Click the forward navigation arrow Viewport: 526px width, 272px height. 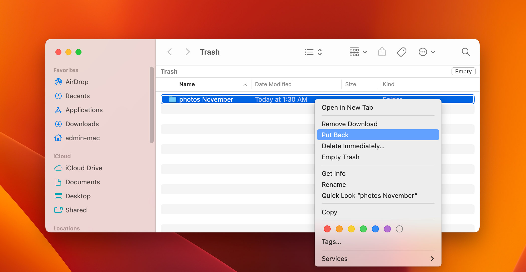click(187, 52)
